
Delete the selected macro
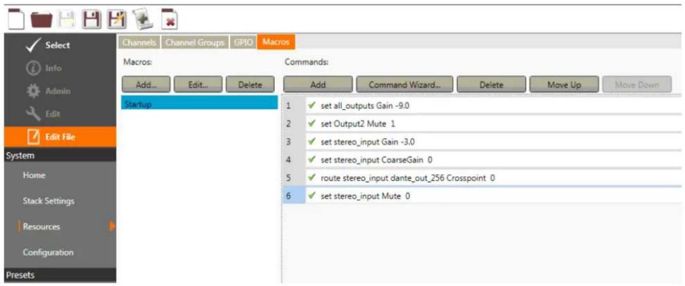[x=250, y=85]
